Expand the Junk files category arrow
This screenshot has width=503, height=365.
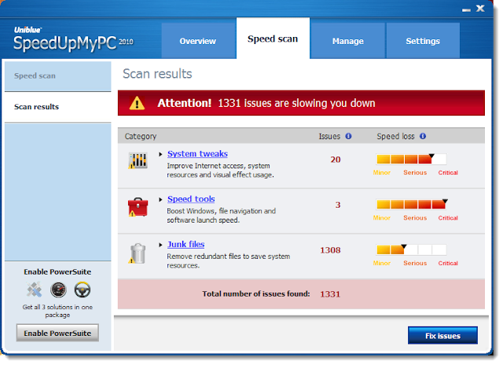click(160, 245)
